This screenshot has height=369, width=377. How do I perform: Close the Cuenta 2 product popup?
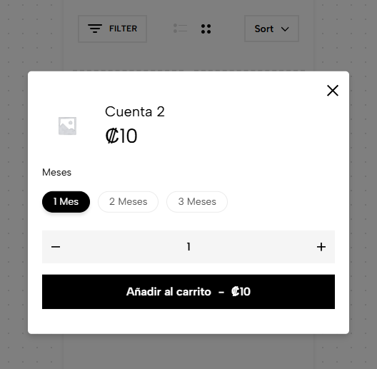coord(333,91)
